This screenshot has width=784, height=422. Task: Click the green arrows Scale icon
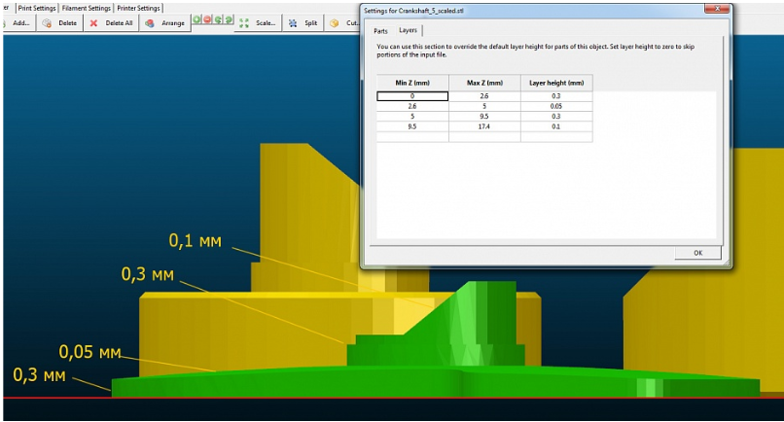coord(244,23)
